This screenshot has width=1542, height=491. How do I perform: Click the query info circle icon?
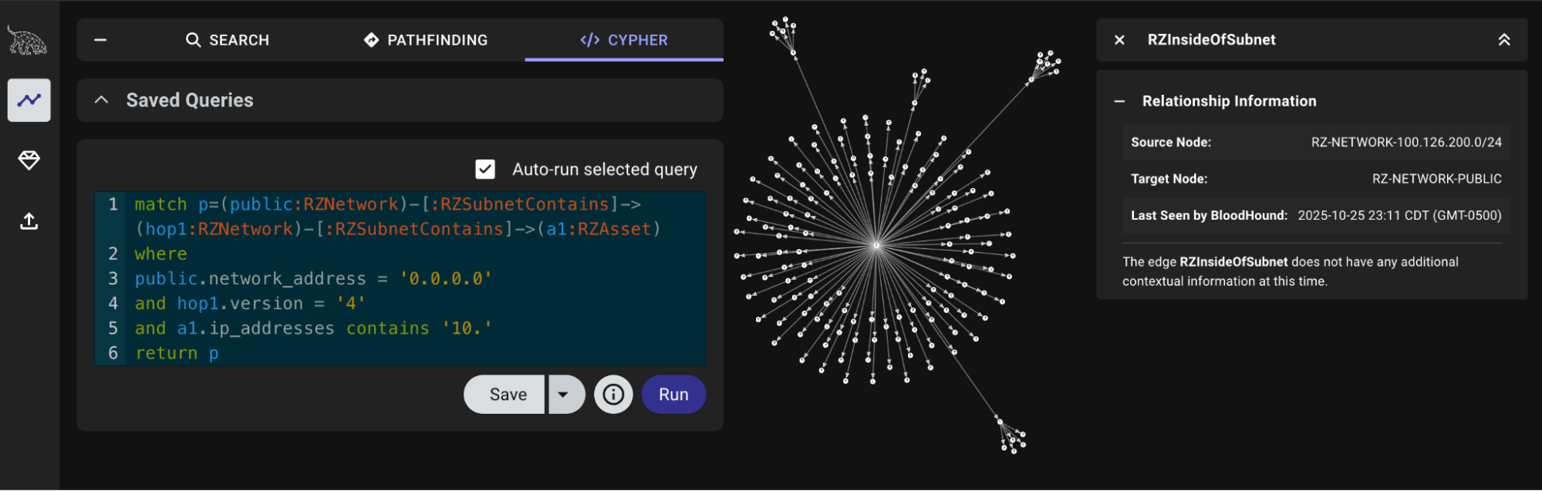613,395
